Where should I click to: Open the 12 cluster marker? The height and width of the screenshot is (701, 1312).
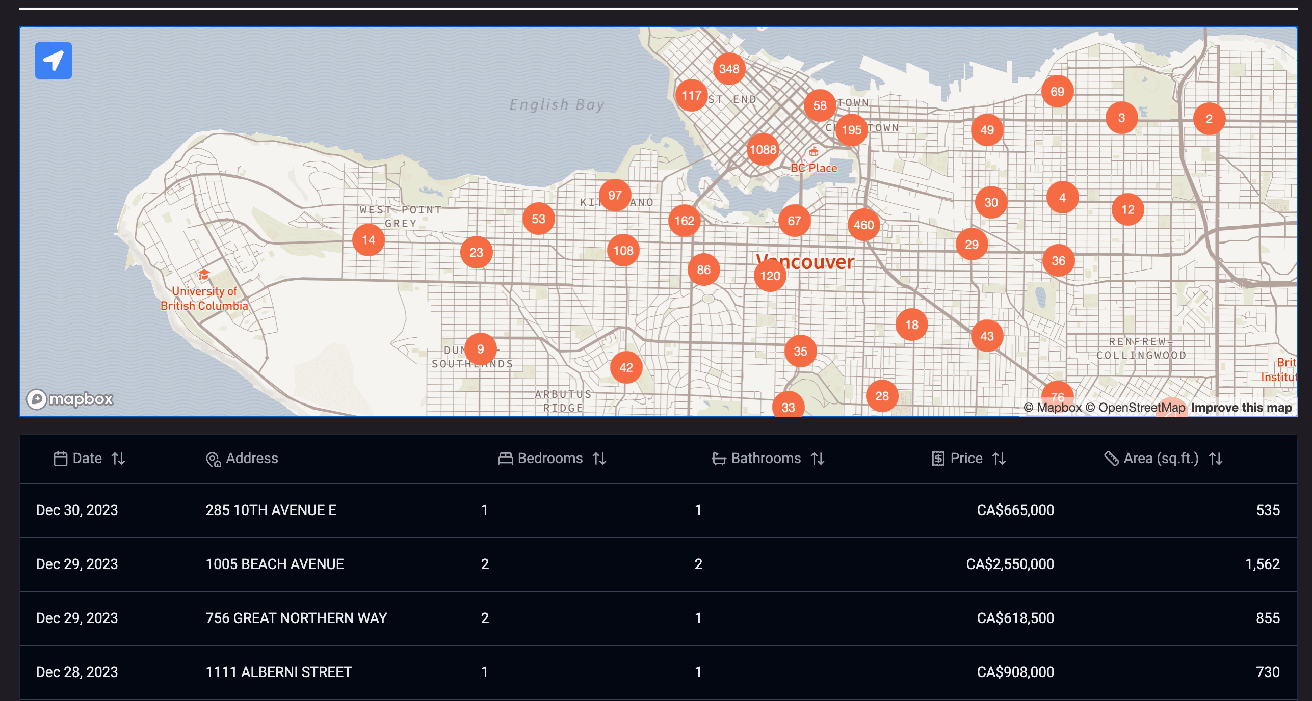coord(1128,209)
